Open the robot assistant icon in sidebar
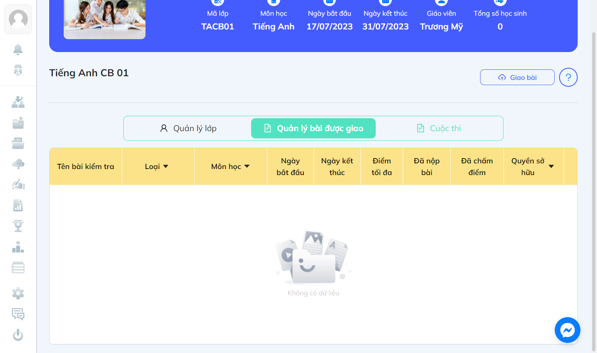Viewport: 597px width, 353px height. pyautogui.click(x=18, y=70)
